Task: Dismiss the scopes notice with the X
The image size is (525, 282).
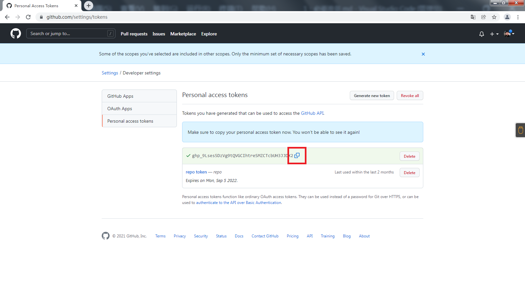Action: point(423,54)
